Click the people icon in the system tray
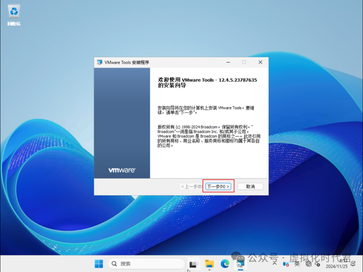Viewport: 363px width, 272px height. pyautogui.click(x=285, y=265)
